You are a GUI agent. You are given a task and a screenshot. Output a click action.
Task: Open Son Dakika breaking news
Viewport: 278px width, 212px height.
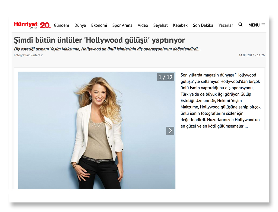coord(203,25)
